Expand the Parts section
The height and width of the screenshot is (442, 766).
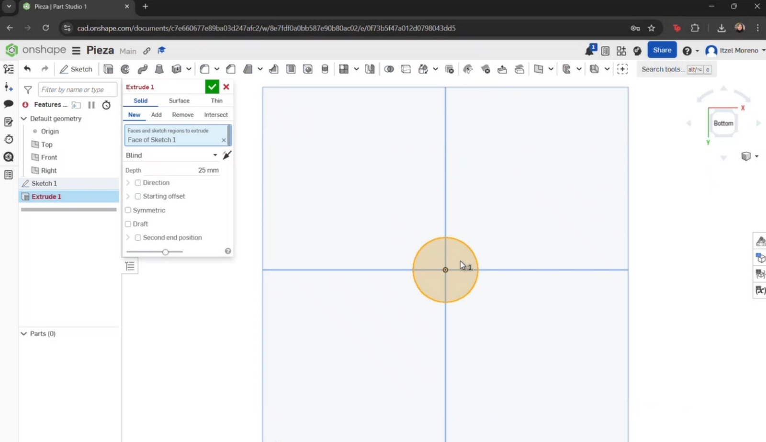click(23, 333)
